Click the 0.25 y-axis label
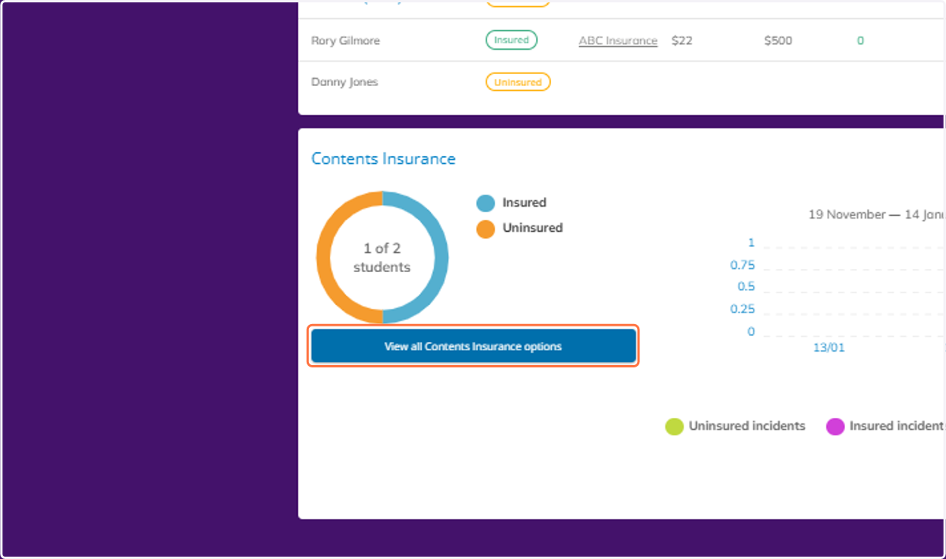 point(743,309)
